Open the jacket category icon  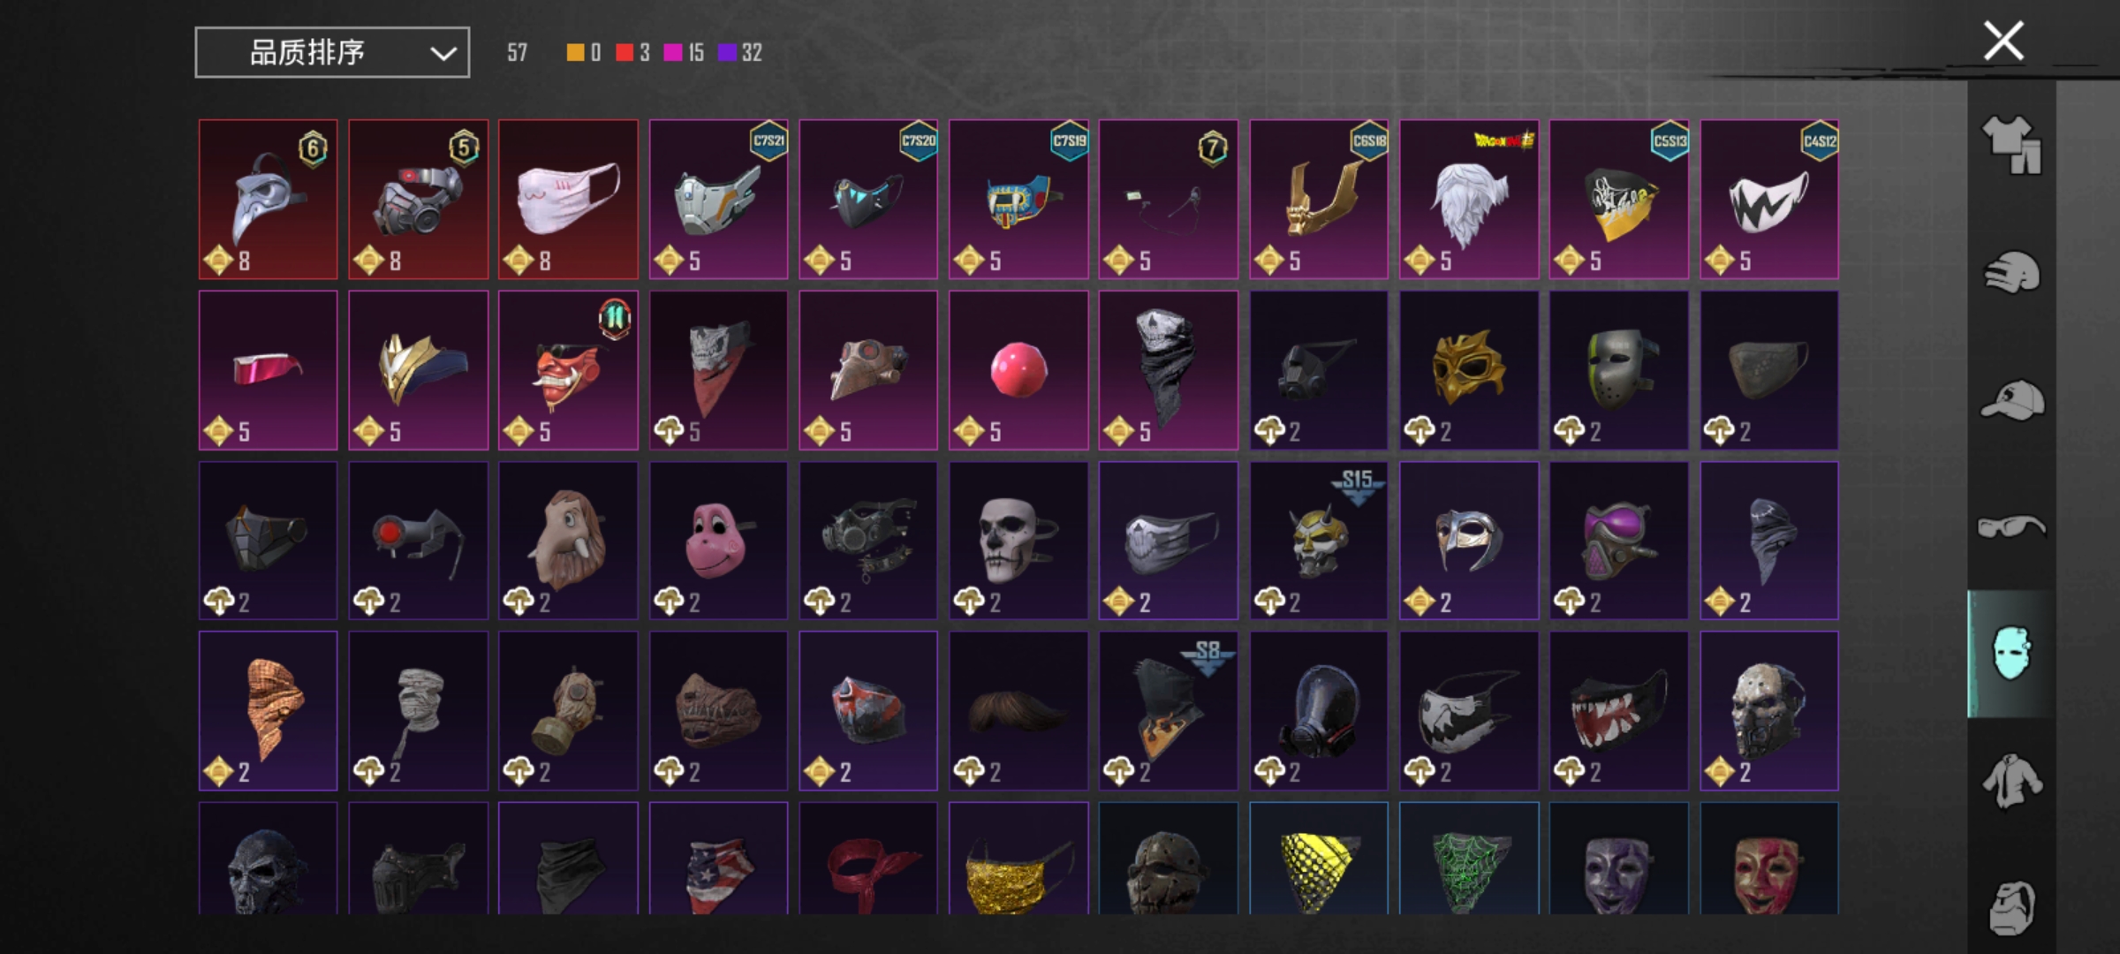click(x=2011, y=781)
